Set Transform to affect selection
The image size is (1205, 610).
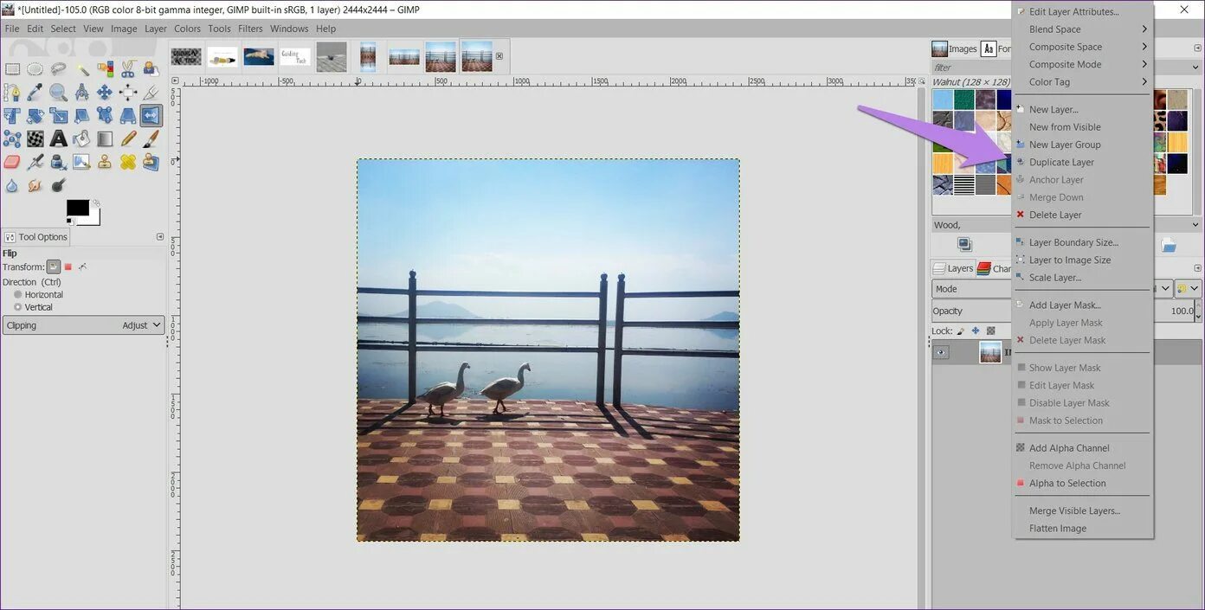(x=68, y=266)
